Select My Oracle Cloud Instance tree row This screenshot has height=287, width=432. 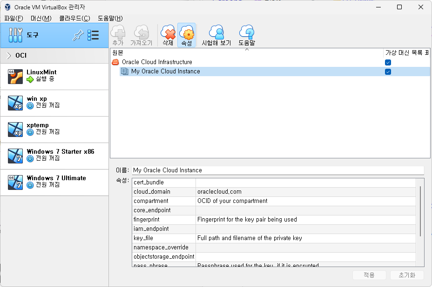[x=275, y=72]
